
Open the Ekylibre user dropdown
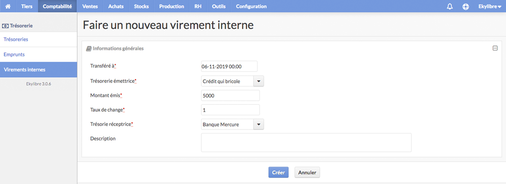pos(489,6)
